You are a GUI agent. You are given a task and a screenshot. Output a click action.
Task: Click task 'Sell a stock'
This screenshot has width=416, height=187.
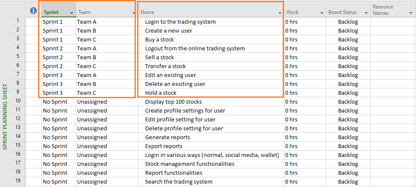click(160, 57)
